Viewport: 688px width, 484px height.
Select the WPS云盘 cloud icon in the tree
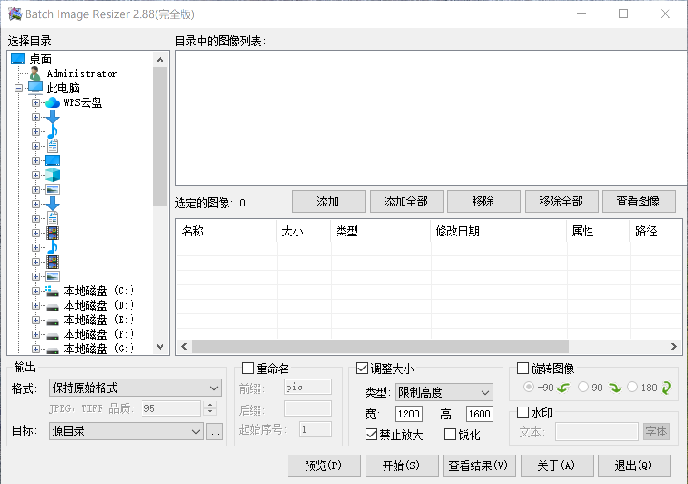coord(53,103)
